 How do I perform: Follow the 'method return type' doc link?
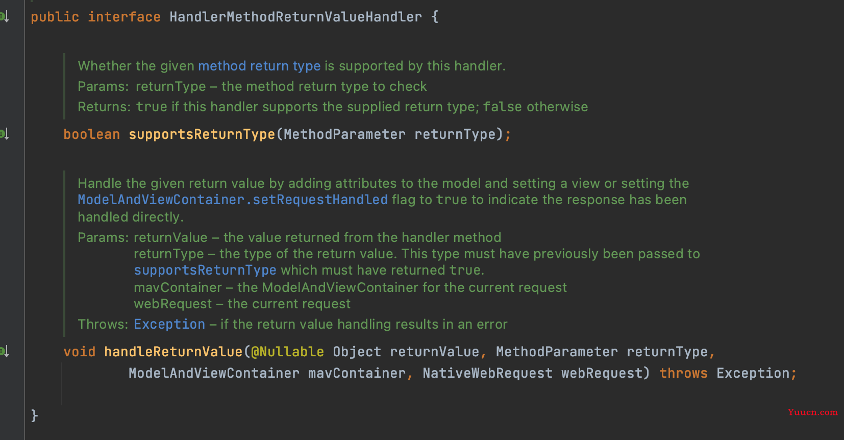click(x=259, y=66)
